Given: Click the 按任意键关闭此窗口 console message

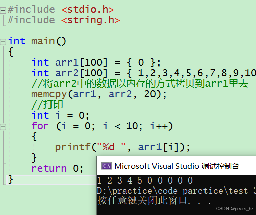Looking at the screenshot, I should point(154,201).
